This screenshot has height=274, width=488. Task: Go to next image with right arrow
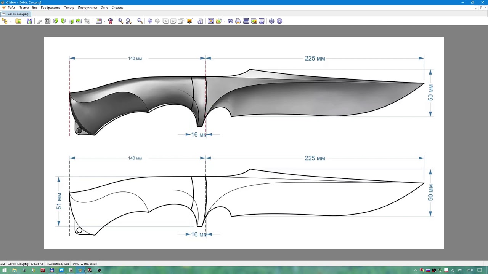(157, 21)
